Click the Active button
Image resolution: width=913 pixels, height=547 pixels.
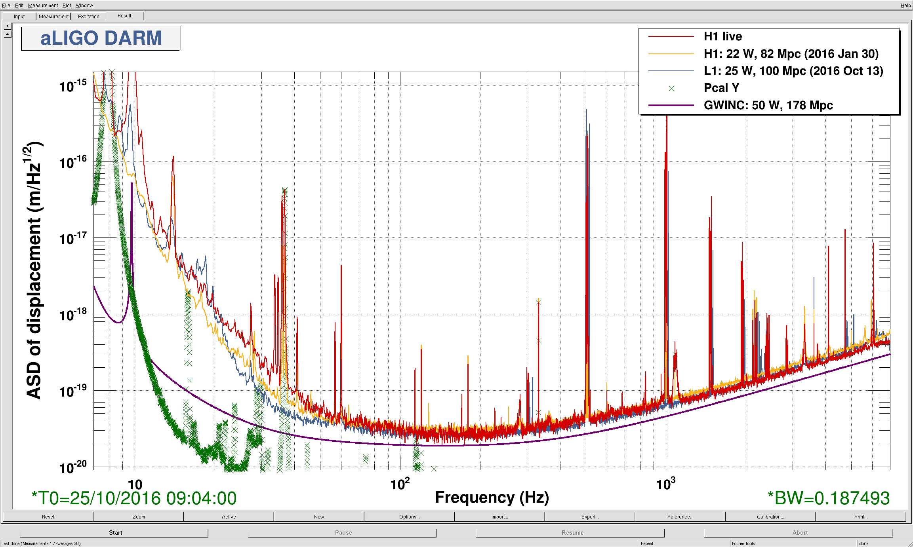229,517
